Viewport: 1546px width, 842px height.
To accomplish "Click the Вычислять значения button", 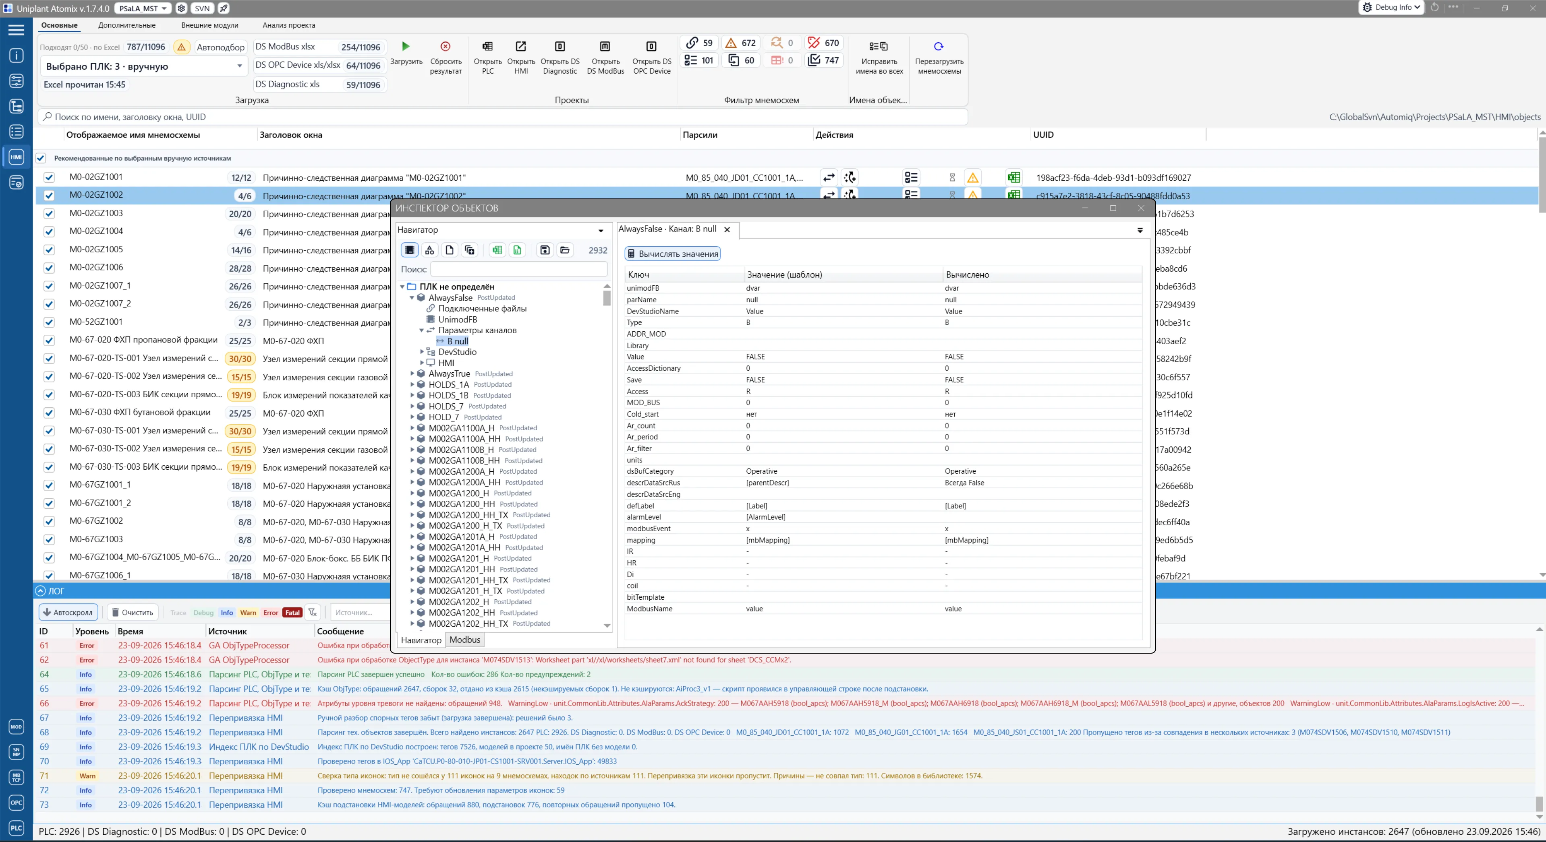I will tap(672, 254).
